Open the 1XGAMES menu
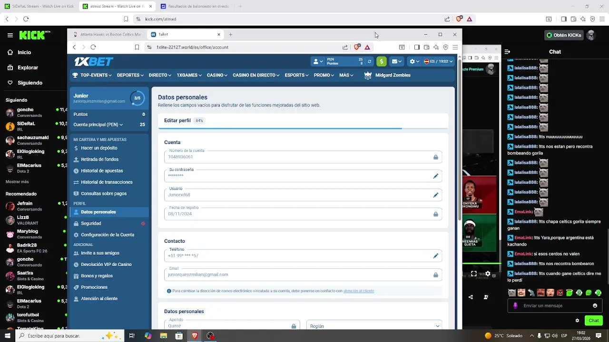 point(189,75)
